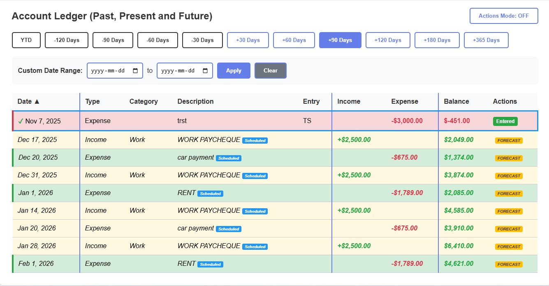
Task: Click FORECAST badge on Feb 1 row
Action: 509,264
